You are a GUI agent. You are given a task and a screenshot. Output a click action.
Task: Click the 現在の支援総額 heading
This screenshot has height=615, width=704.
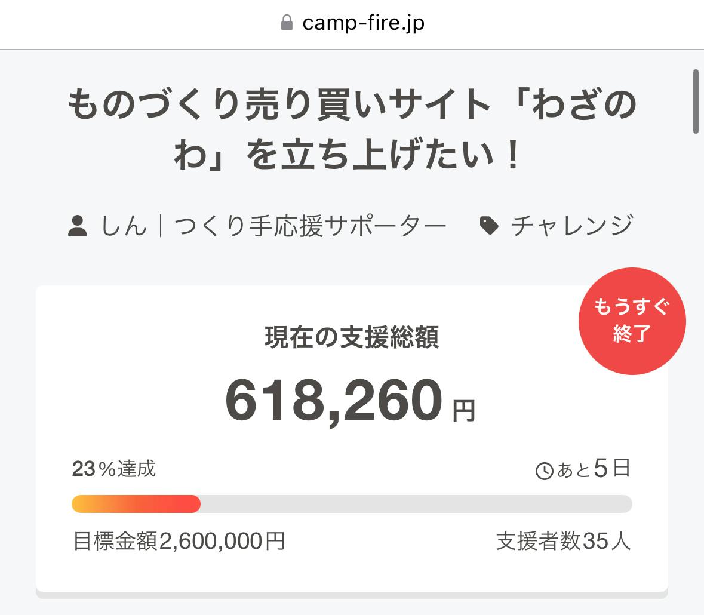pyautogui.click(x=352, y=338)
